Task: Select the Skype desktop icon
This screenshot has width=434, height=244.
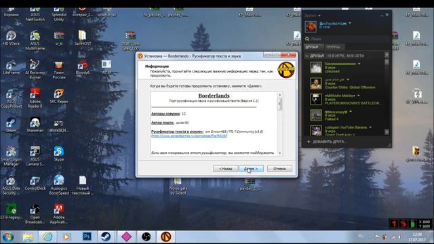Action: pos(59,154)
